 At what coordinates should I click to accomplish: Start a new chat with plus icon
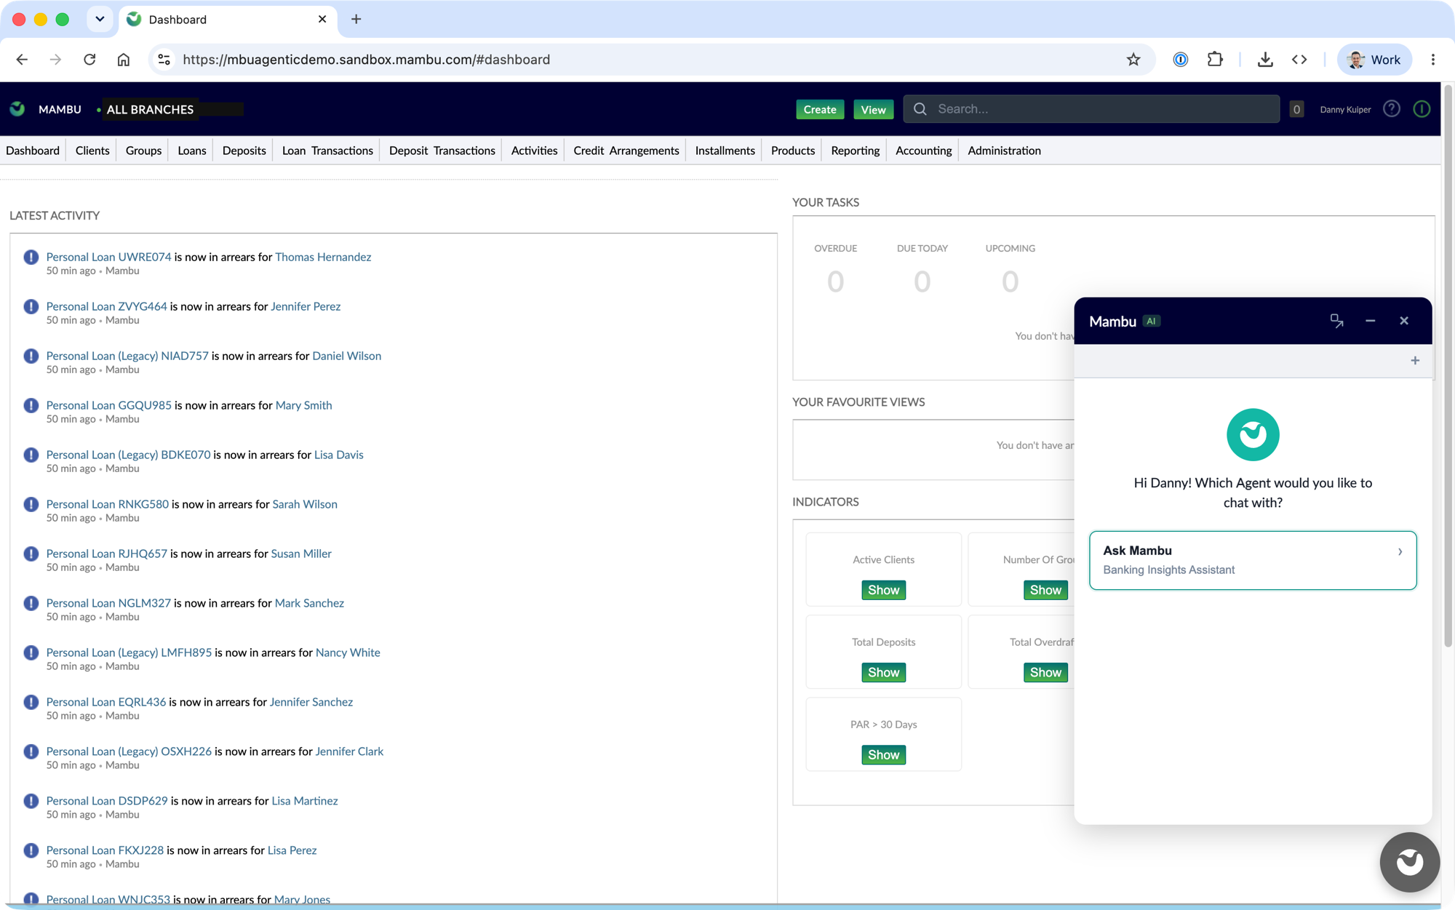coord(1415,361)
